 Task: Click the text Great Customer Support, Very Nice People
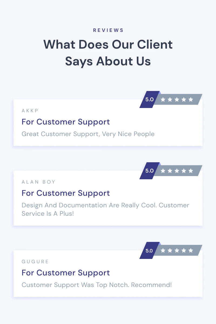pyautogui.click(x=88, y=134)
